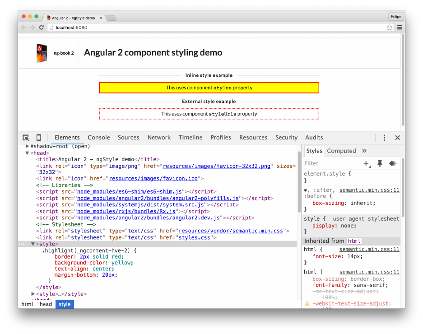
Task: Open the Network tab
Action: pos(159,138)
